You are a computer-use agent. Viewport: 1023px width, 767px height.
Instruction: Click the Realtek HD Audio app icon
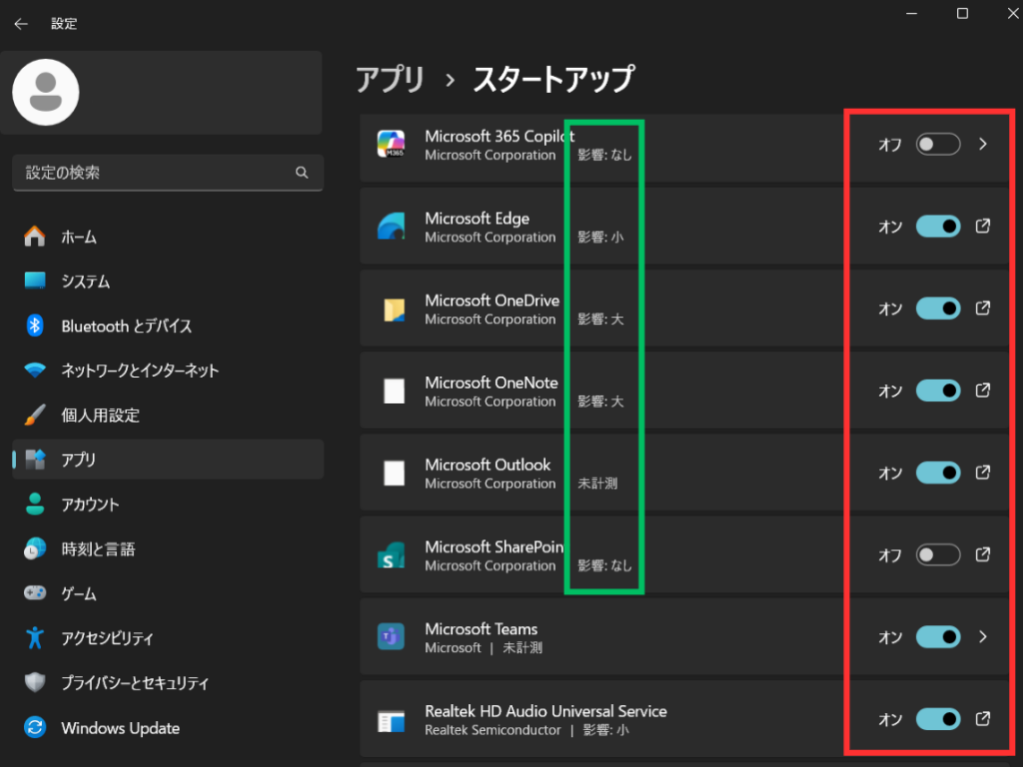392,721
